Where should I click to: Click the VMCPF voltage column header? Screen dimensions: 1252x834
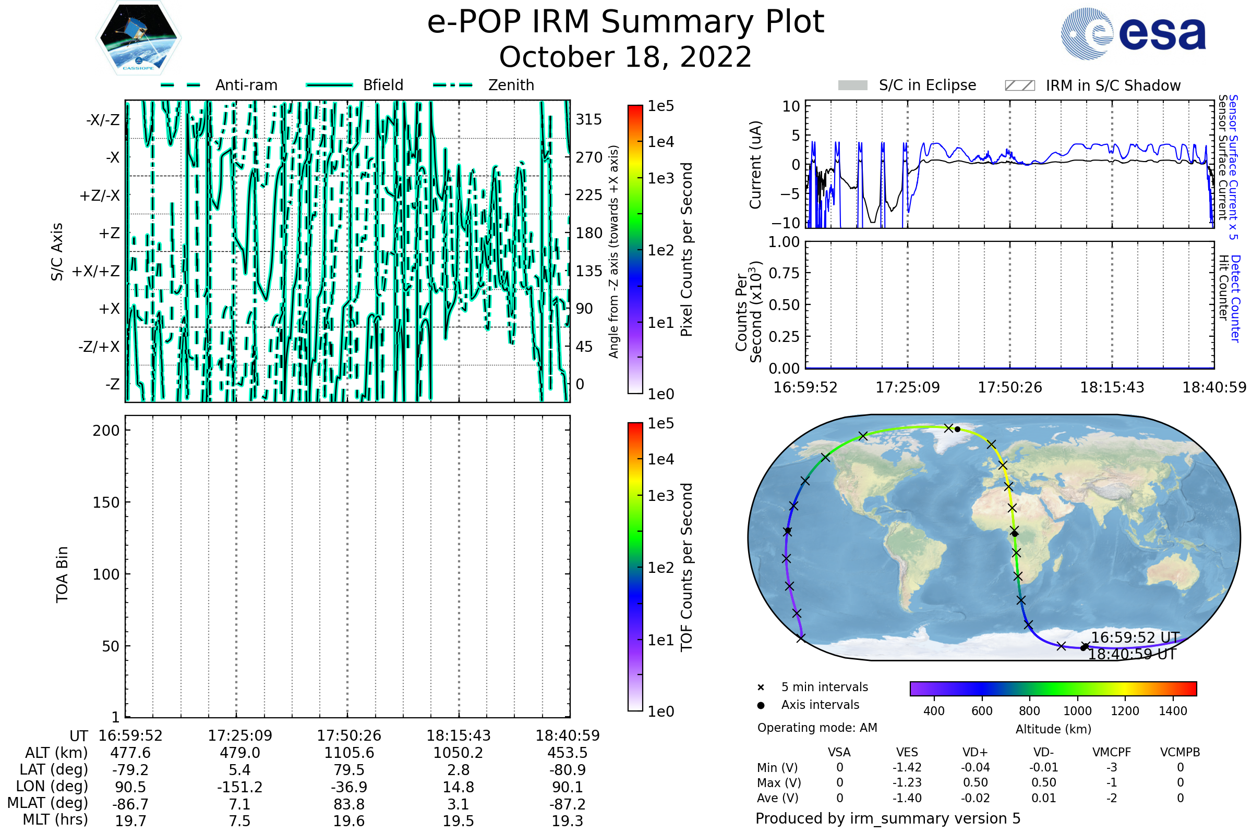coord(1112,752)
